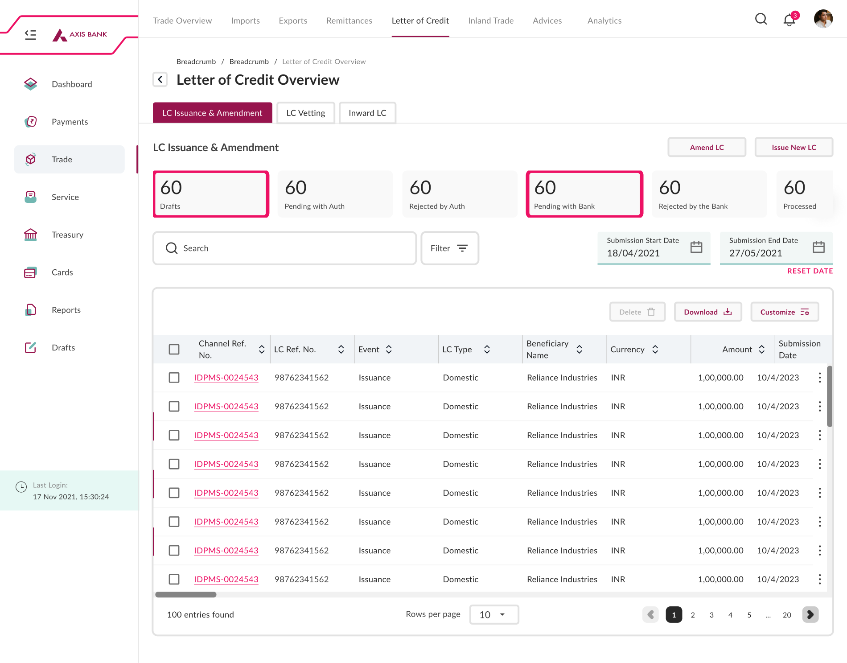Collapse the sidebar with the hamburger icon
Image resolution: width=847 pixels, height=663 pixels.
click(30, 34)
